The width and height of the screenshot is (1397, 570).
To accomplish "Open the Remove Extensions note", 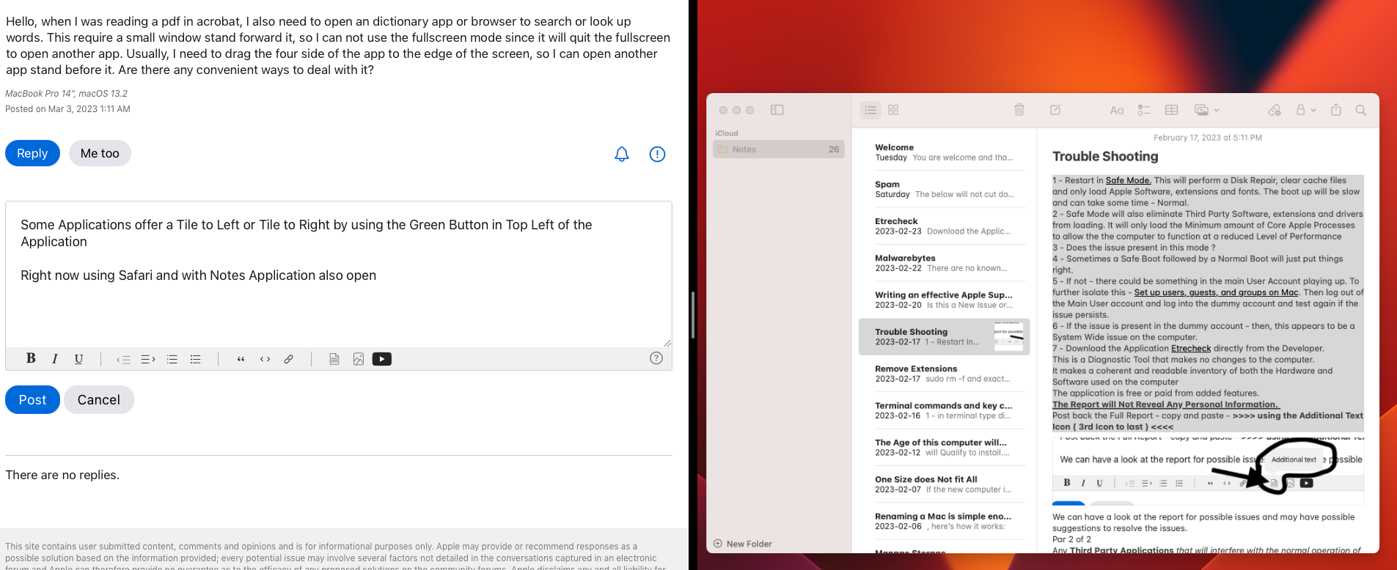I will tap(945, 374).
